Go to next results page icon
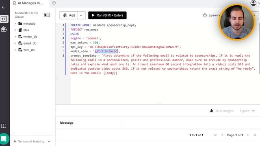260x146 pixels. click(248, 135)
